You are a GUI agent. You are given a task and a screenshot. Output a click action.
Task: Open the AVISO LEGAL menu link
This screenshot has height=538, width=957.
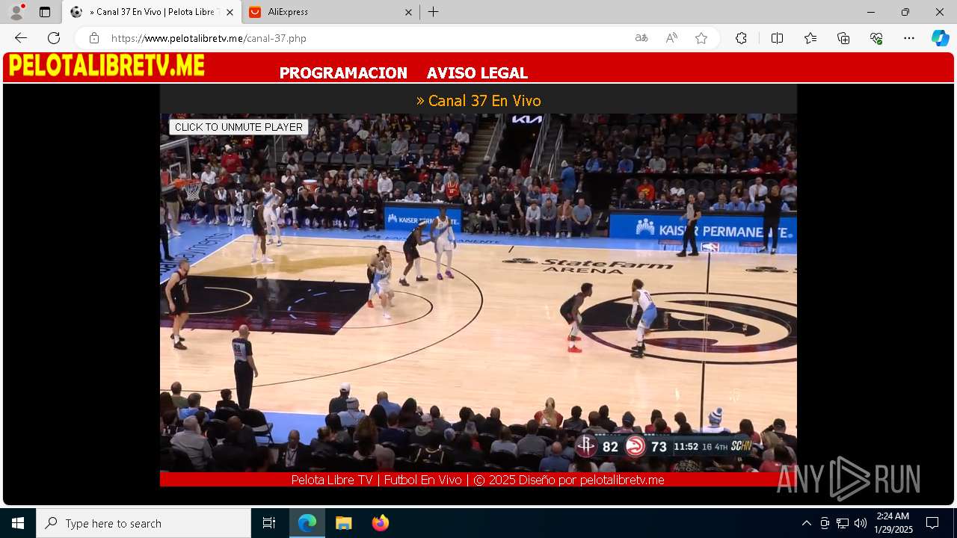[x=477, y=72]
